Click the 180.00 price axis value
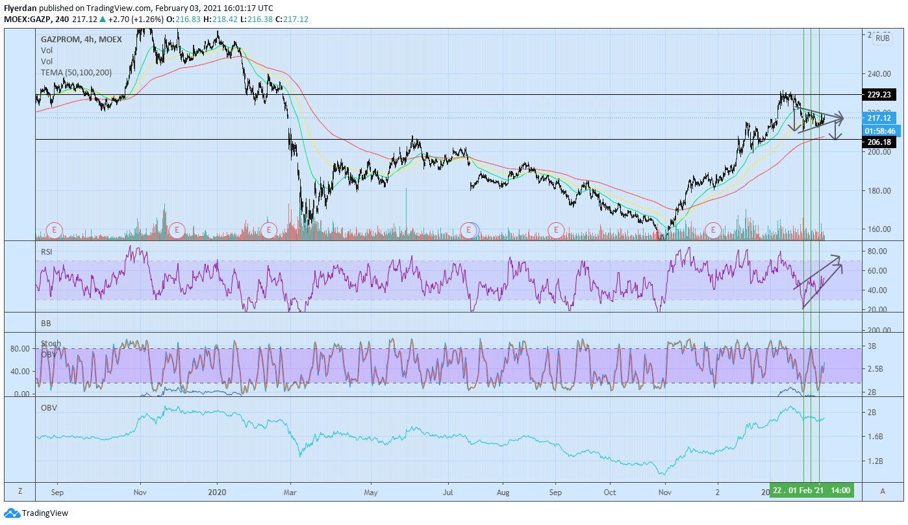The image size is (908, 525). (x=878, y=191)
